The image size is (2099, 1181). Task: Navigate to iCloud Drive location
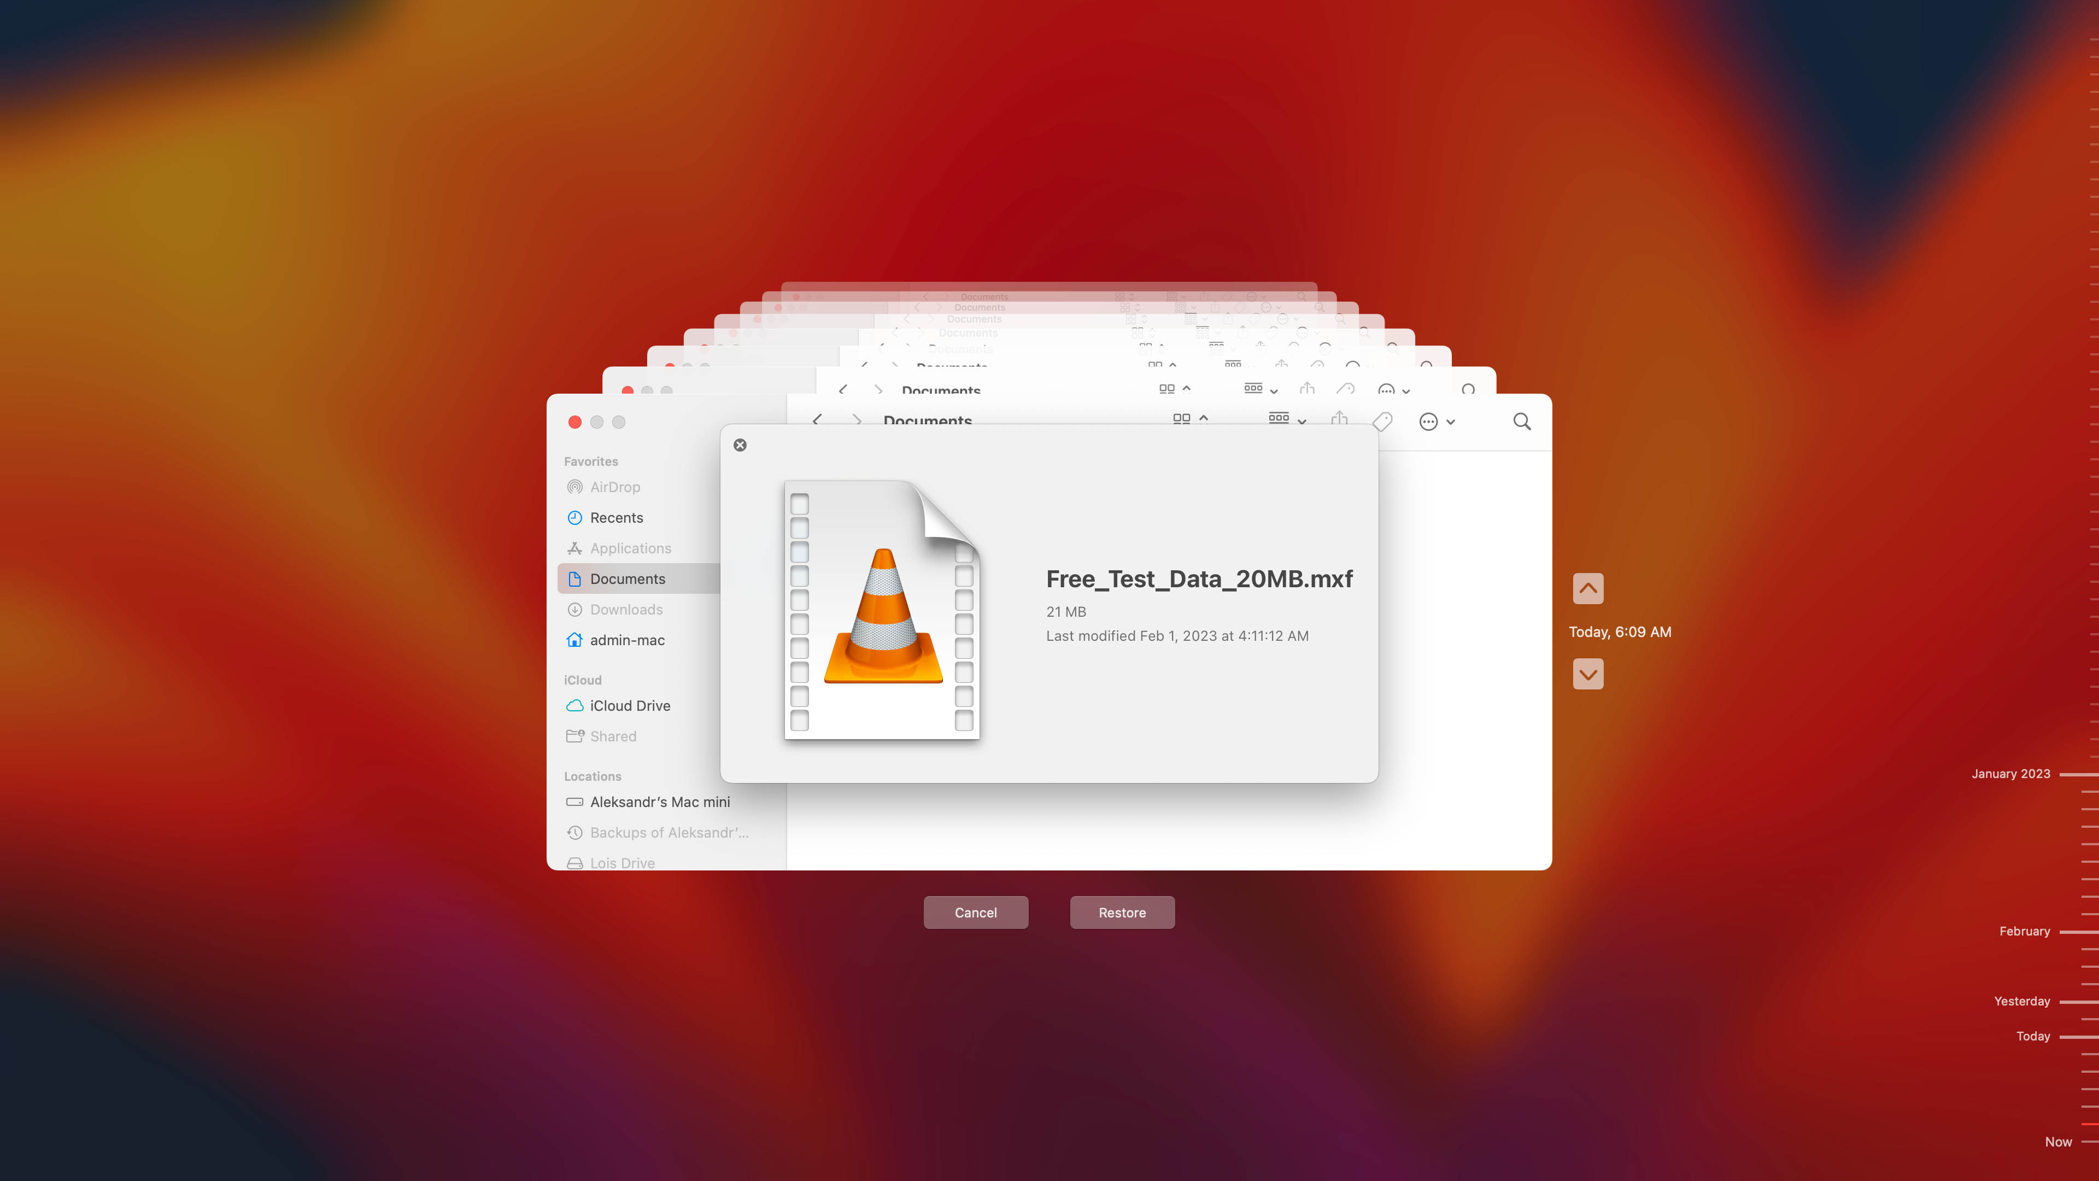(630, 705)
